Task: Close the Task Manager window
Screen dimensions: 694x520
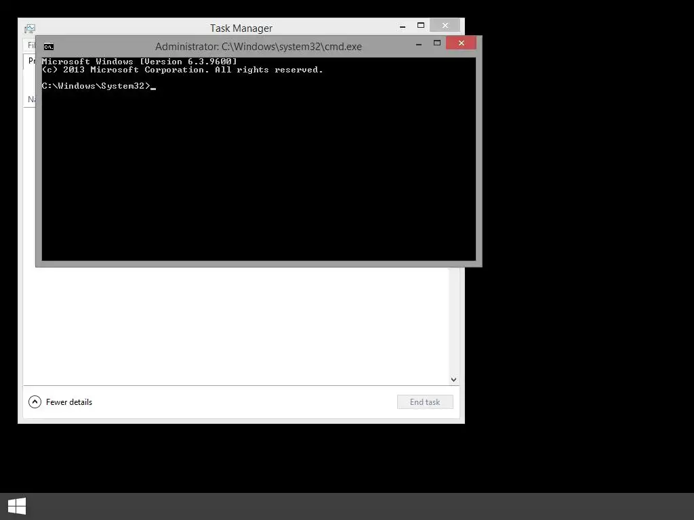Action: coord(445,25)
